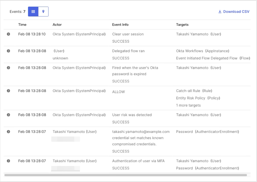Open the Catch-all Rule target

coord(190,90)
